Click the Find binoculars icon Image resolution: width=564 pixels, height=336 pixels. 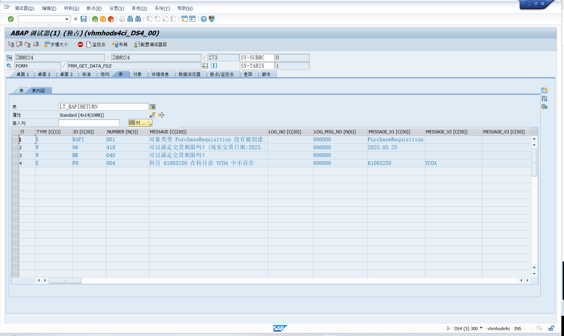(130, 19)
